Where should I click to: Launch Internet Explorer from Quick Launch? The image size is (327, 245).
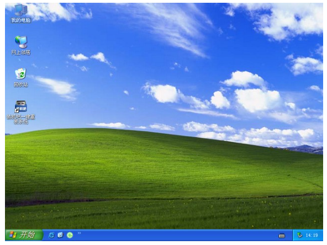coord(51,235)
